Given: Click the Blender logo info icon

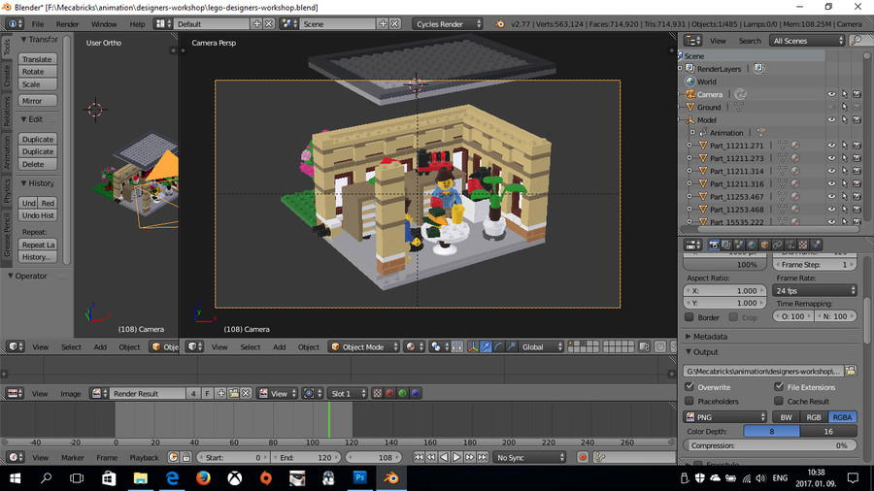Looking at the screenshot, I should [499, 24].
